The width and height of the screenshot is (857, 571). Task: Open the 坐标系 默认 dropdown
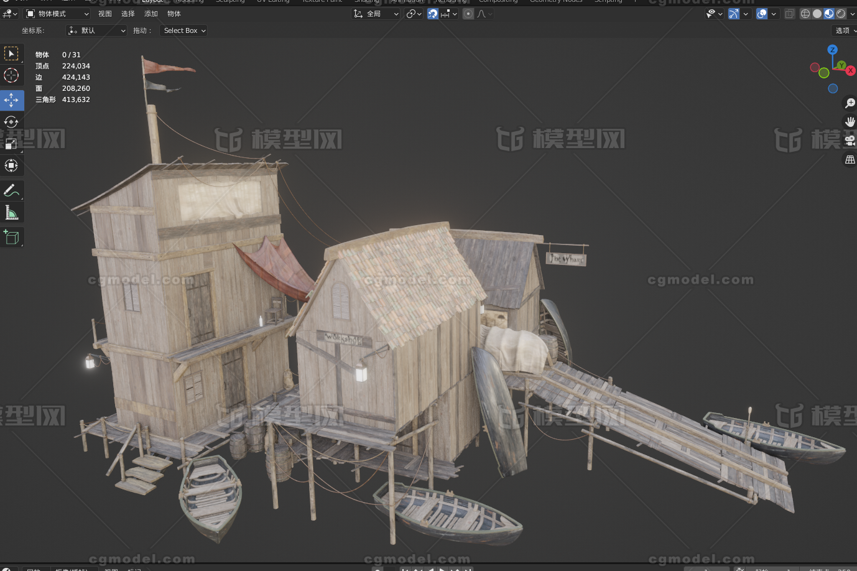[x=96, y=30]
